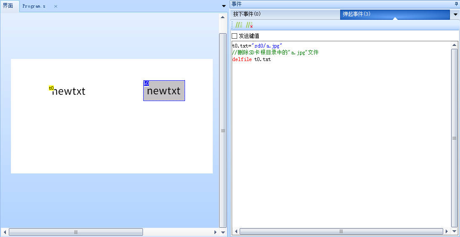
Task: Open the event tabs dropdown arrow
Action: click(455, 15)
